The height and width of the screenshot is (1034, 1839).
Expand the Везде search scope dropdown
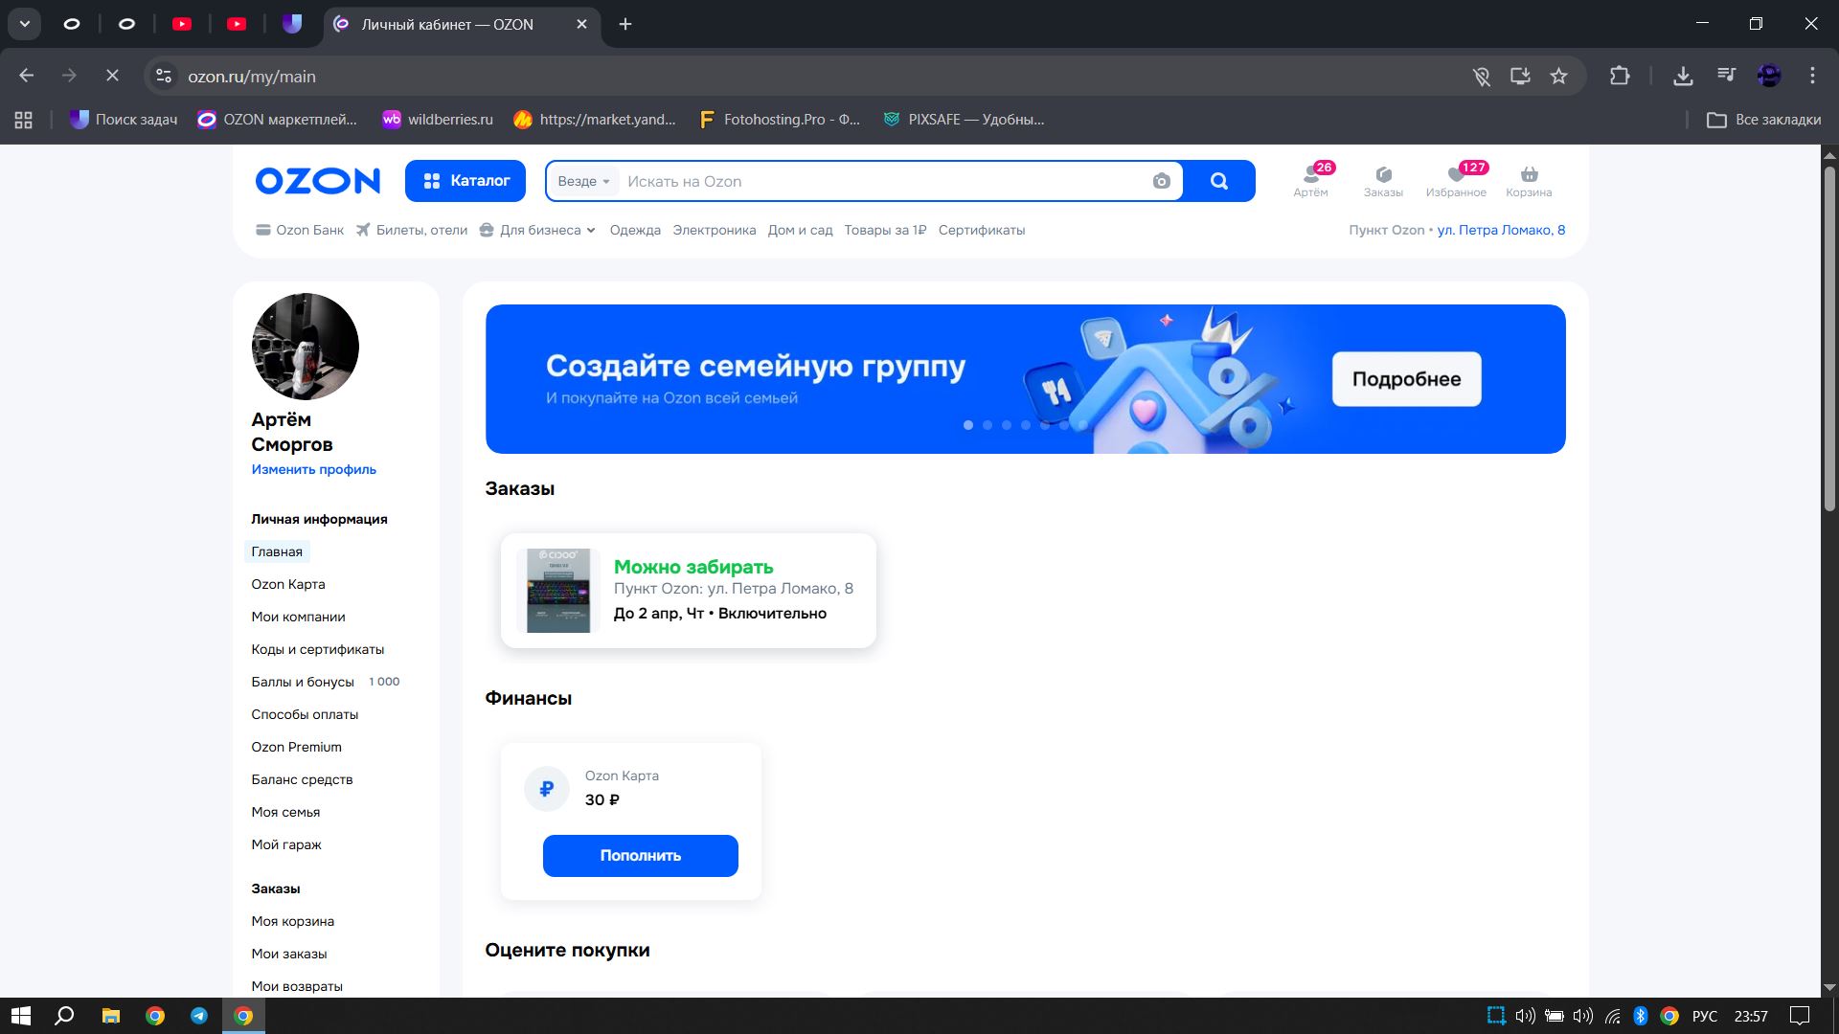coord(583,182)
